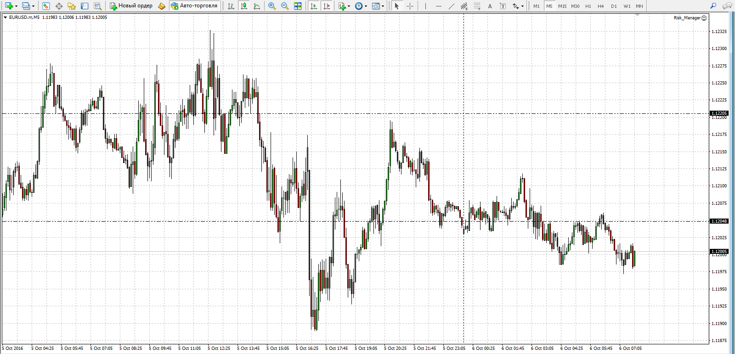Click the EURUSD.m,M5 chart title arrow
The height and width of the screenshot is (354, 735).
pyautogui.click(x=5, y=17)
